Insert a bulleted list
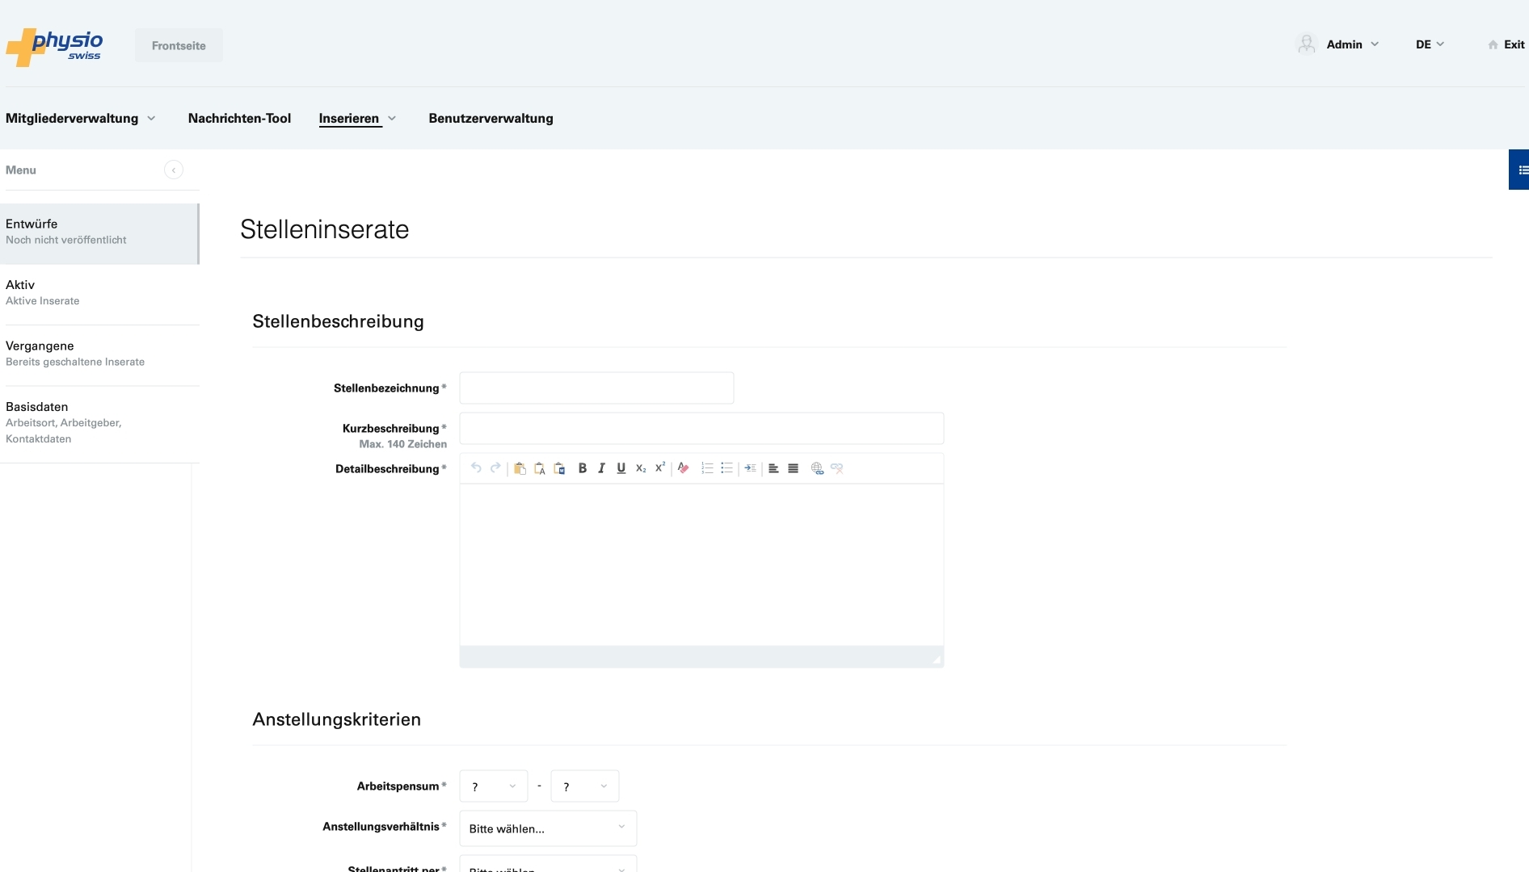The width and height of the screenshot is (1529, 872). (727, 468)
